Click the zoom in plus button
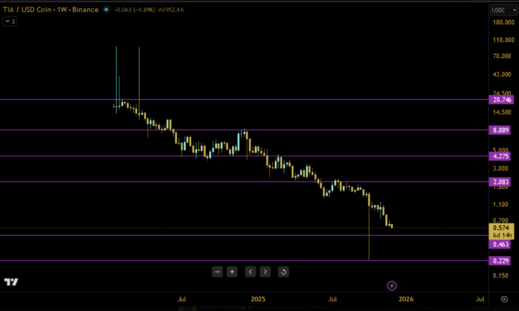 coord(232,272)
